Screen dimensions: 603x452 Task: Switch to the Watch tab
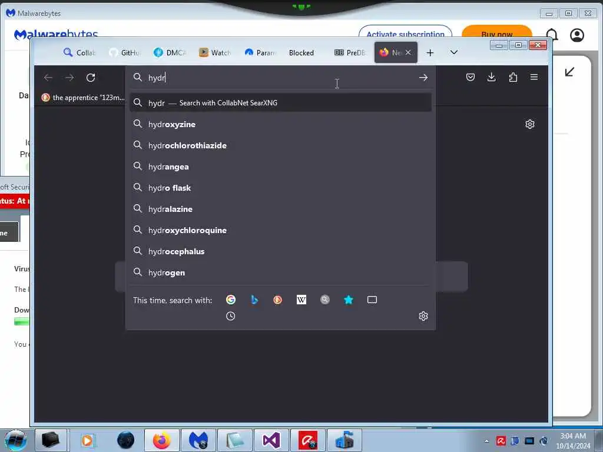[x=214, y=52]
